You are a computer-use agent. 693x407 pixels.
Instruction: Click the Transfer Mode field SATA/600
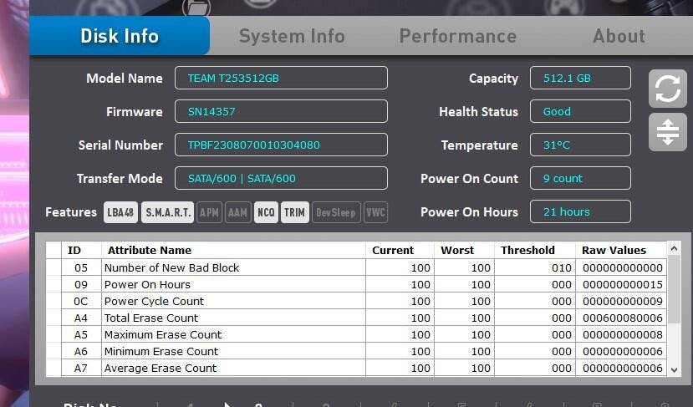(x=281, y=178)
